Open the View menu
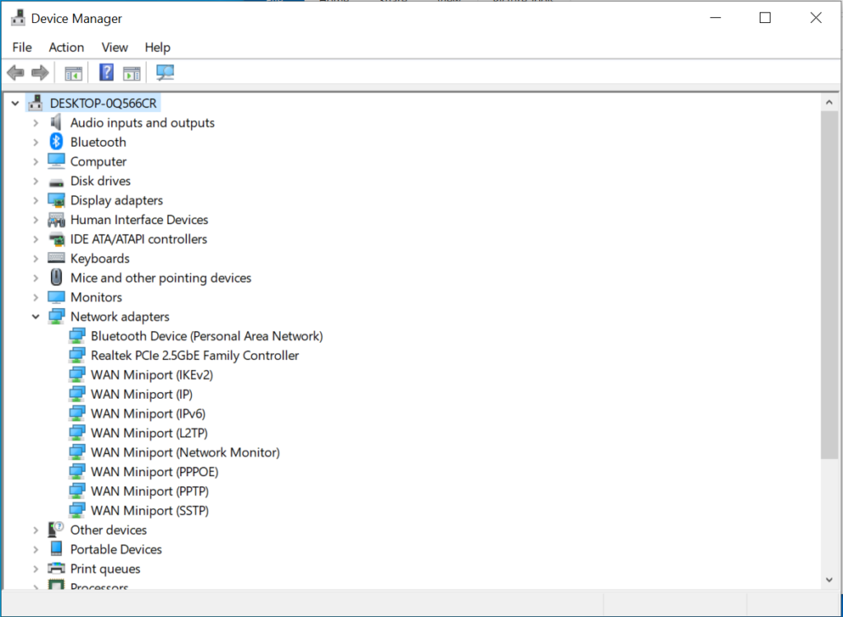The height and width of the screenshot is (617, 843). 114,47
